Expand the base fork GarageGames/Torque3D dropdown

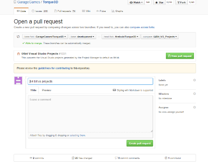pos(45,37)
